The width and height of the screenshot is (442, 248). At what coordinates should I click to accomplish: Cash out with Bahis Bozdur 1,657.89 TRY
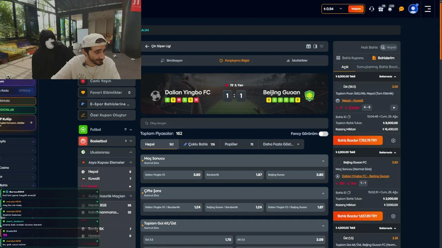click(x=358, y=216)
